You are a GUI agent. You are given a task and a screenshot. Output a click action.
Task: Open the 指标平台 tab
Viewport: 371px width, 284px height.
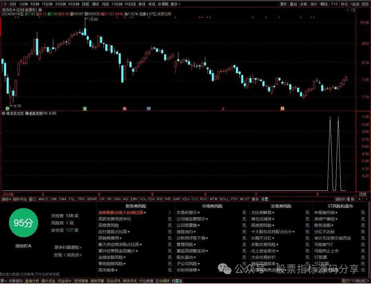20,199
